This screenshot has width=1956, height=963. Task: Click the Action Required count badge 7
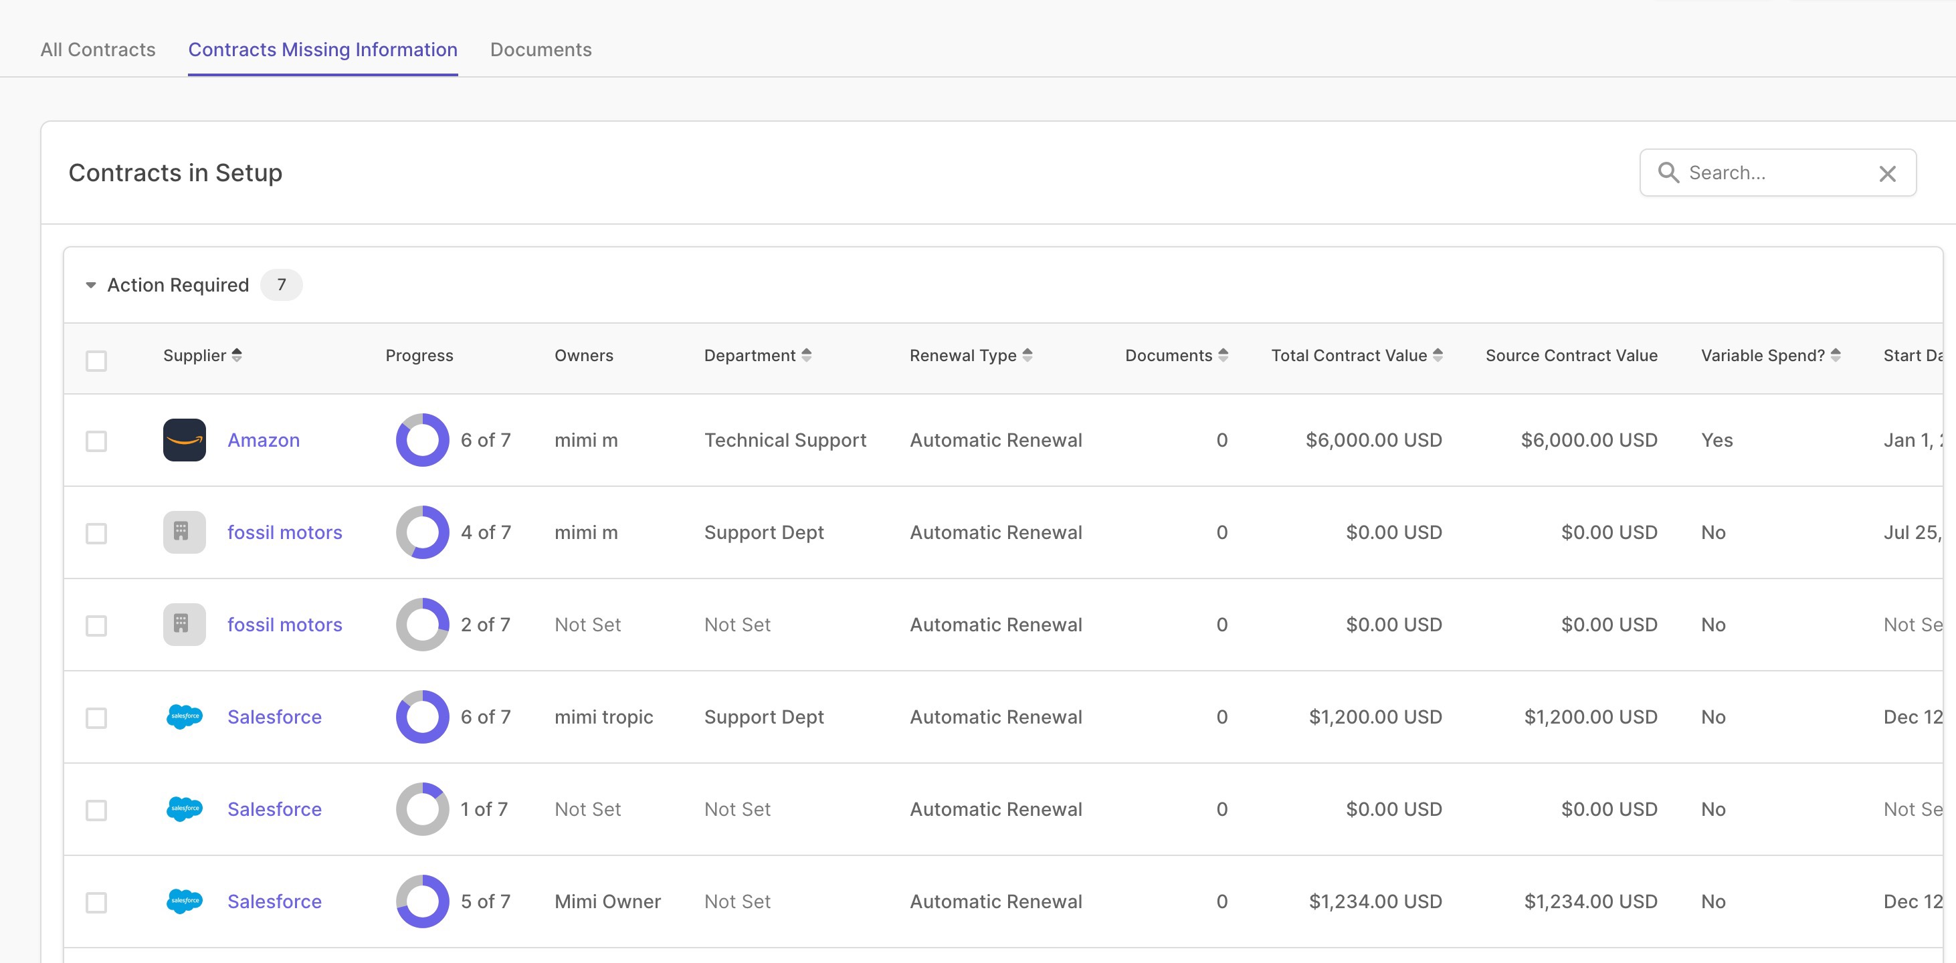[281, 285]
